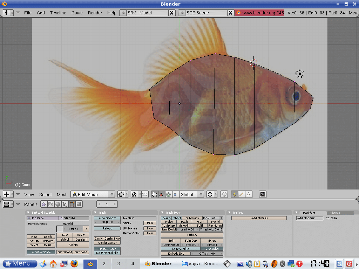Open the Render menu
The image size is (359, 269).
tap(95, 13)
